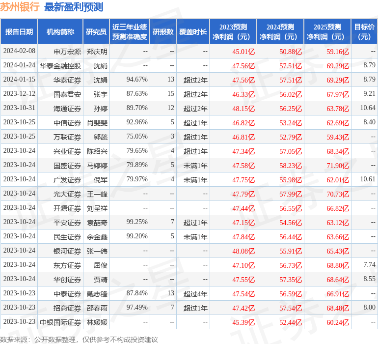Click researcher name 郑庆明
This screenshot has height=344, width=378.
pos(97,52)
